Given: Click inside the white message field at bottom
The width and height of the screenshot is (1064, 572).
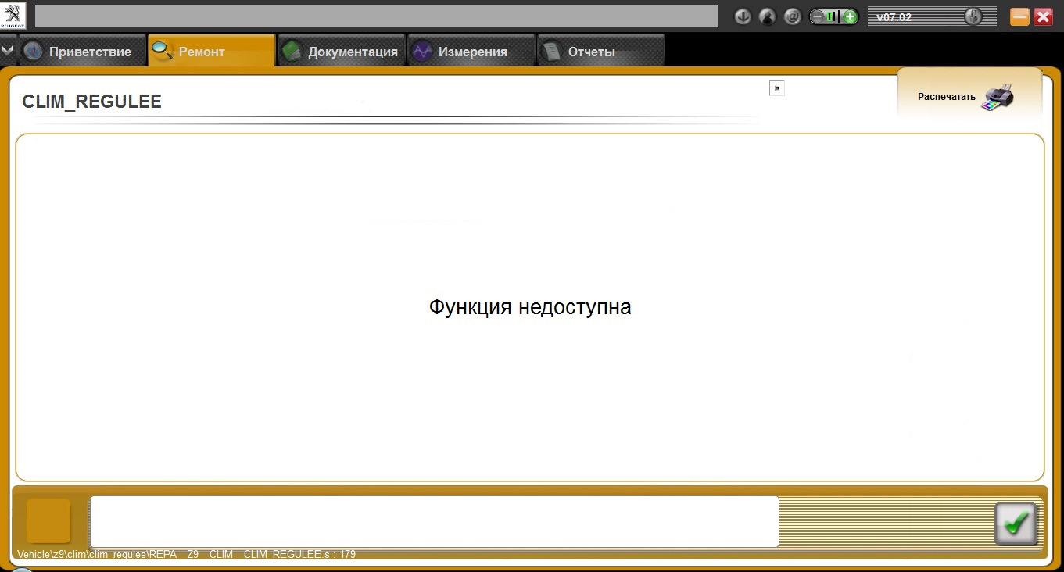Looking at the screenshot, I should [435, 521].
